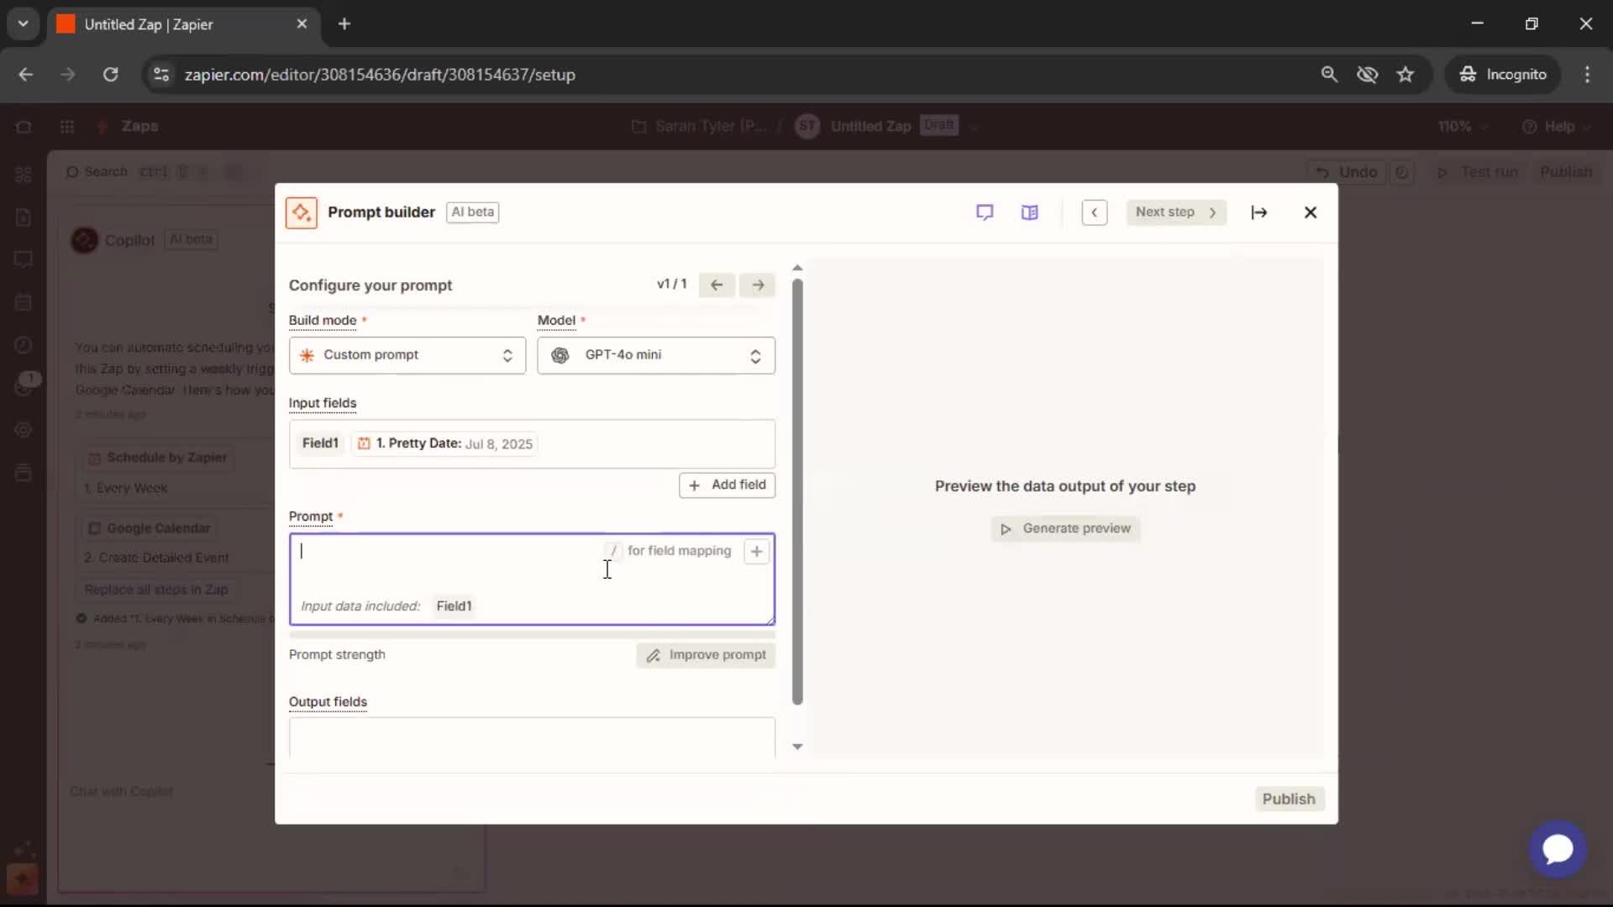
Task: Open the comments icon in modal header
Action: coord(985,212)
